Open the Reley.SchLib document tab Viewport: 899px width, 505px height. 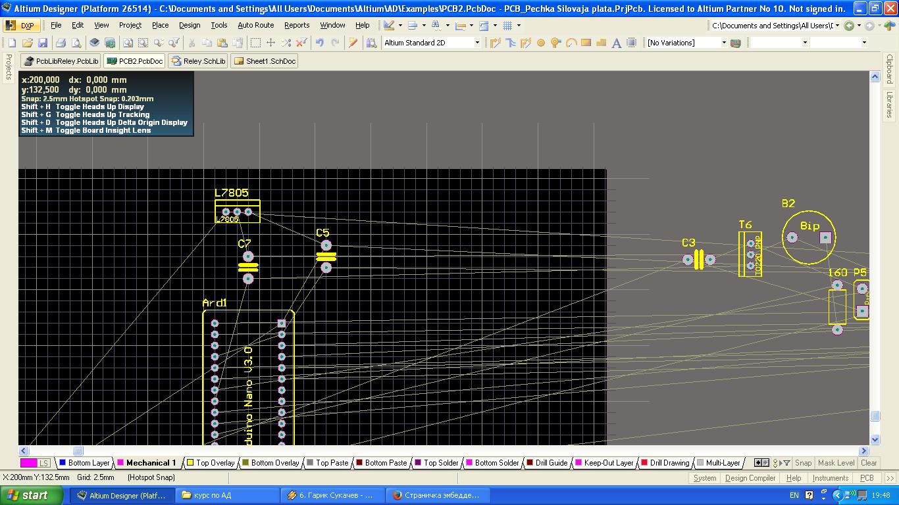pos(199,61)
